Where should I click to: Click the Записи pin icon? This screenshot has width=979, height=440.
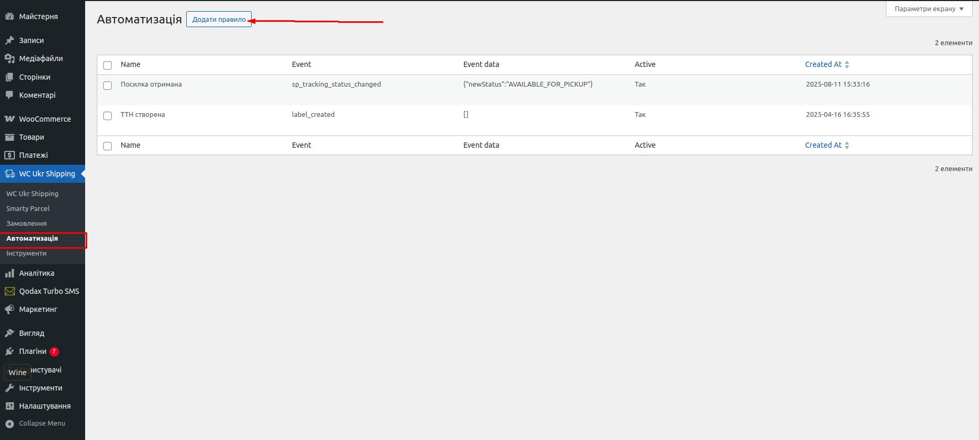(9, 40)
